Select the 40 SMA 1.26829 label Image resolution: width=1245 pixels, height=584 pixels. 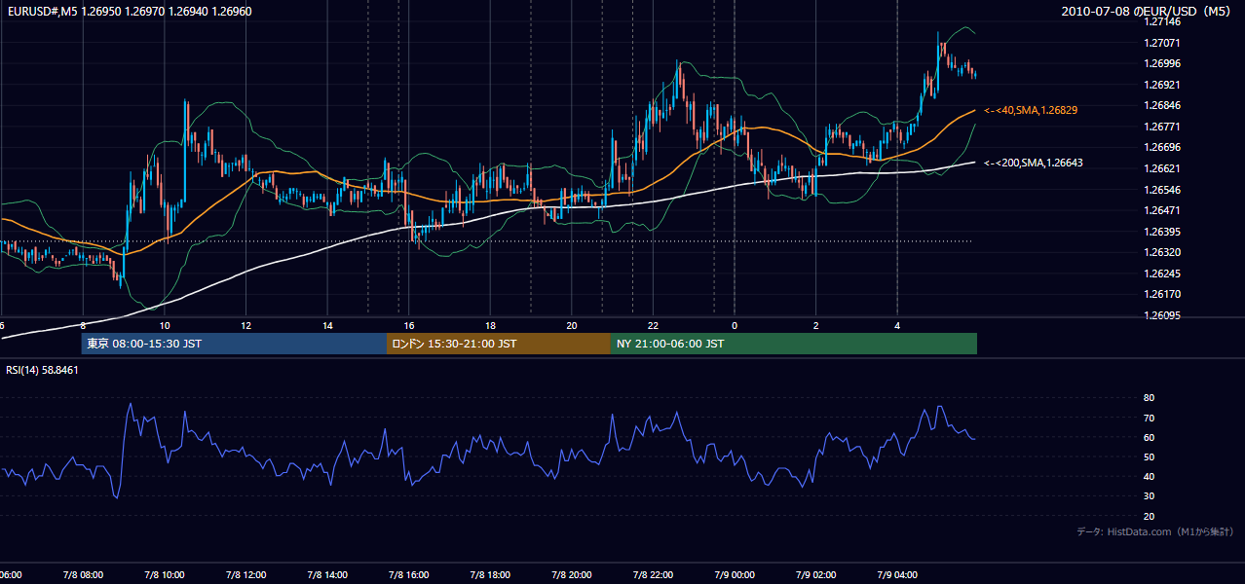[x=1031, y=110]
